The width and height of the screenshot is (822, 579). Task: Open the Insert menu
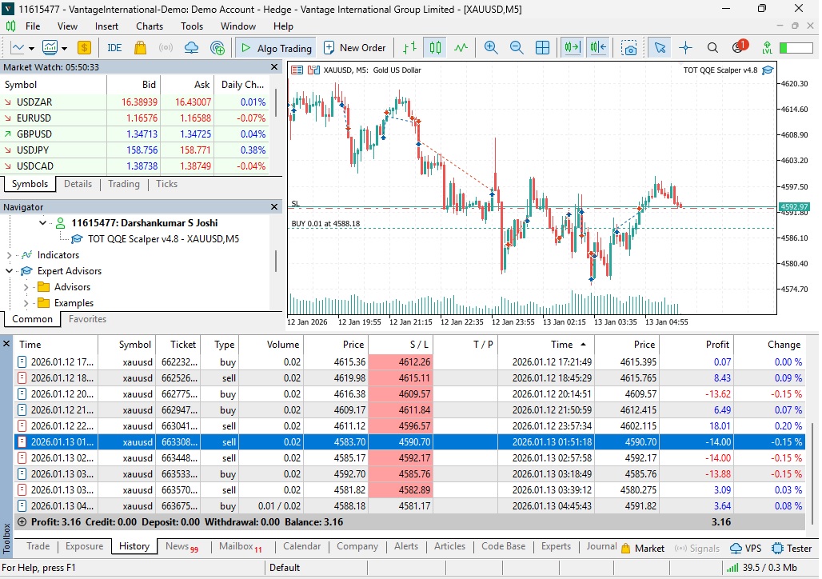pyautogui.click(x=106, y=26)
